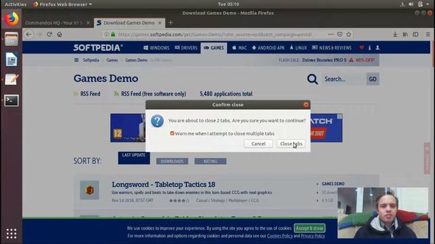Screen dimensions: 435x244
Task: Open the Windows section on Softpedia
Action: [x=156, y=48]
